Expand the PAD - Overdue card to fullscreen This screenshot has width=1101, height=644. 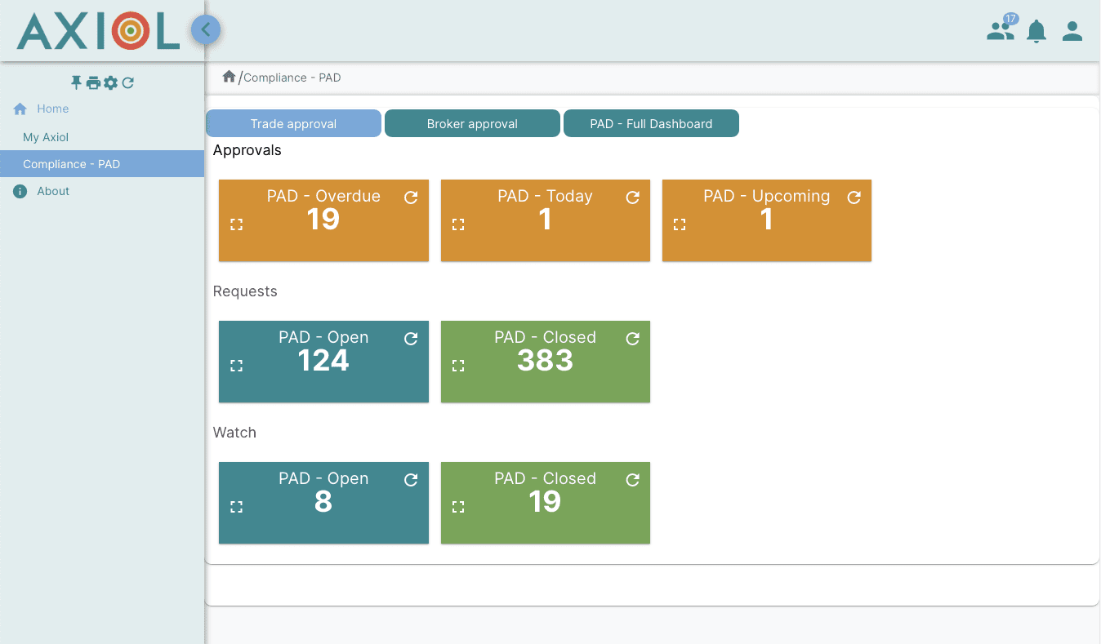pyautogui.click(x=237, y=224)
